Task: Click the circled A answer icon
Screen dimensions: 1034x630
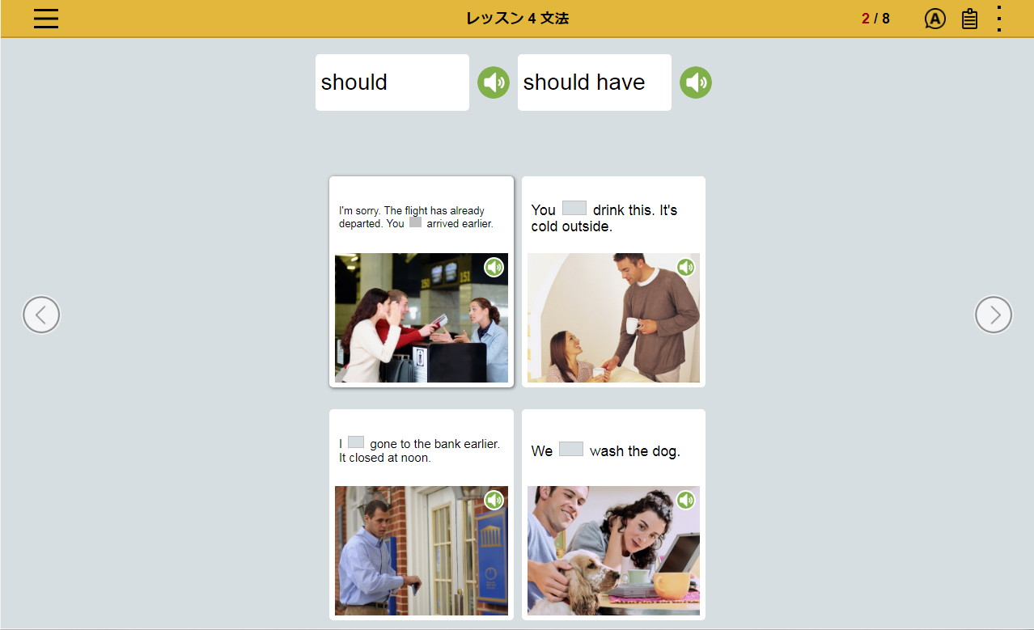Action: coord(934,19)
